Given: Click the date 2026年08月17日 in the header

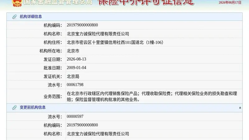Looking at the screenshot, I should click(230, 2).
